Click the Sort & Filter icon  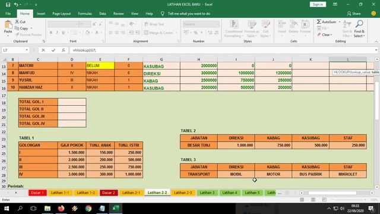click(347, 24)
